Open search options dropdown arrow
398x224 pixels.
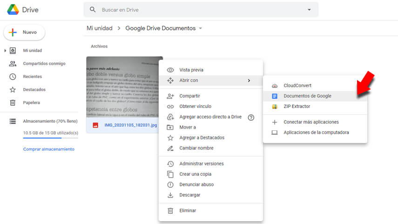tap(309, 10)
